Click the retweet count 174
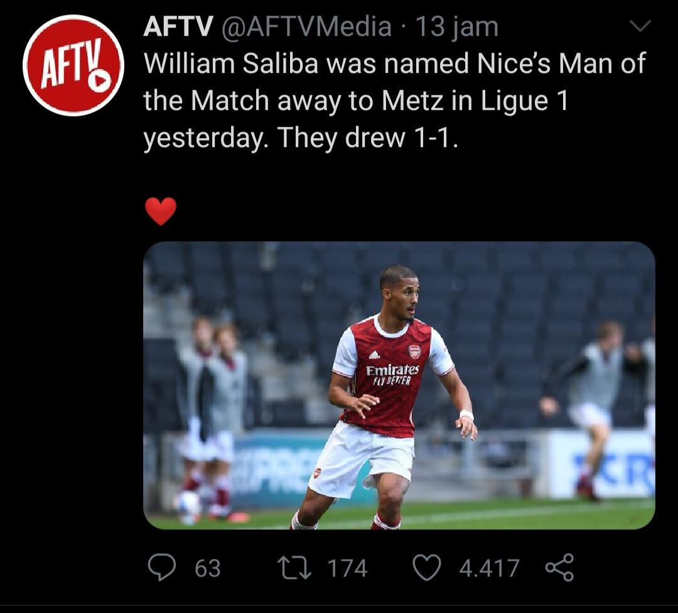The image size is (678, 613). (x=347, y=568)
